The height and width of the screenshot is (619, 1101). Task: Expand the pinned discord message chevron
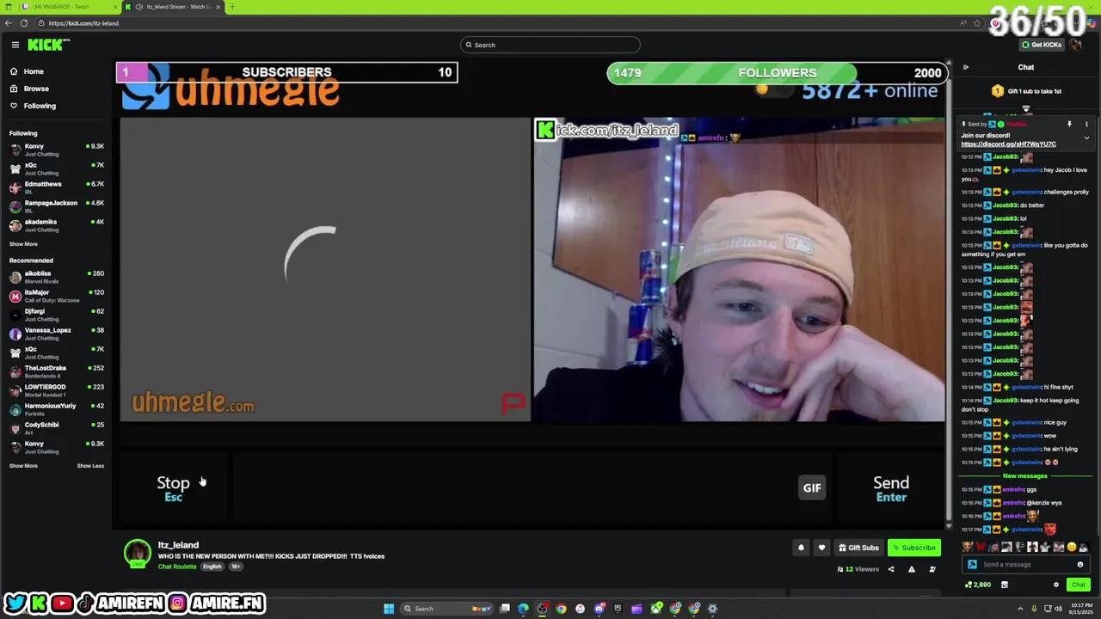[x=1086, y=138]
